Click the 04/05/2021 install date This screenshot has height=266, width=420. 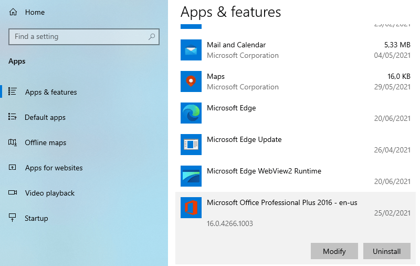click(392, 55)
